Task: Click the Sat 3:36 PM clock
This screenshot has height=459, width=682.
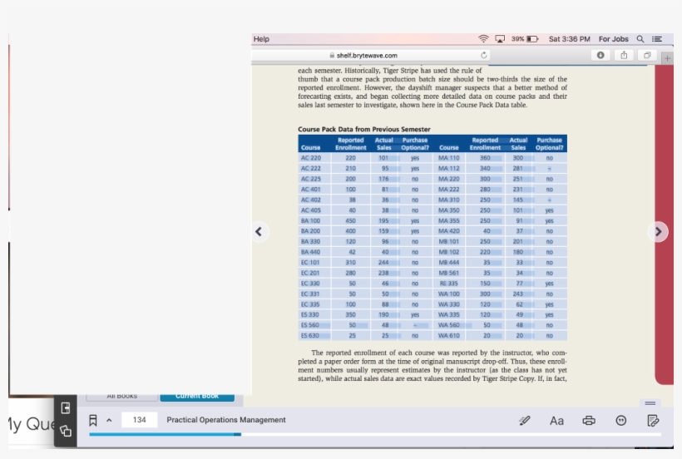Action: [570, 39]
